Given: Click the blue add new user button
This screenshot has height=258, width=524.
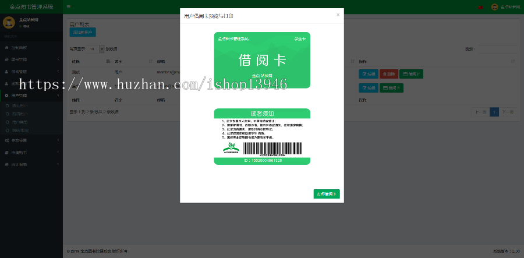Looking at the screenshot, I should pos(83,33).
